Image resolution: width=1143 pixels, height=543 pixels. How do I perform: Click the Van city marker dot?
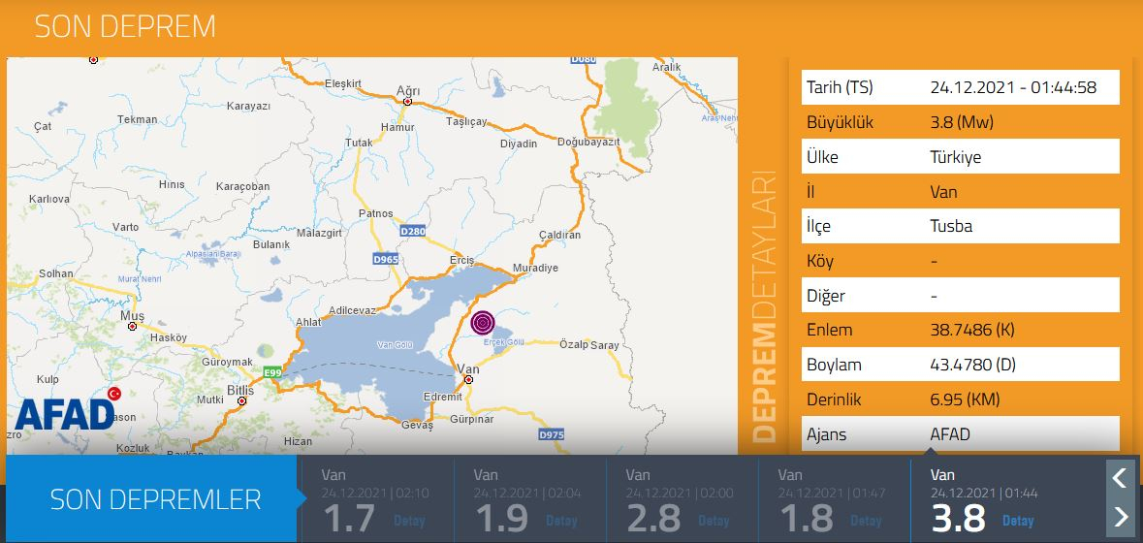click(468, 380)
